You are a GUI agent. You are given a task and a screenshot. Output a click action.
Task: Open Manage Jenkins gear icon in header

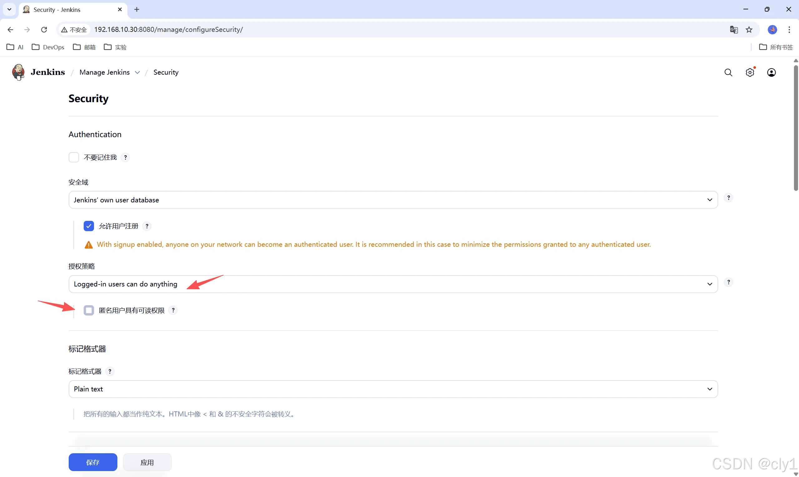(750, 73)
